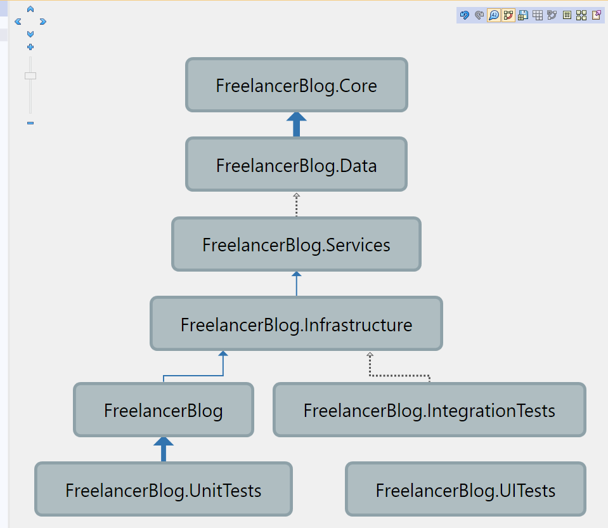Image resolution: width=608 pixels, height=528 pixels.
Task: Click the blue Undo arrow in the toolbar
Action: (464, 15)
